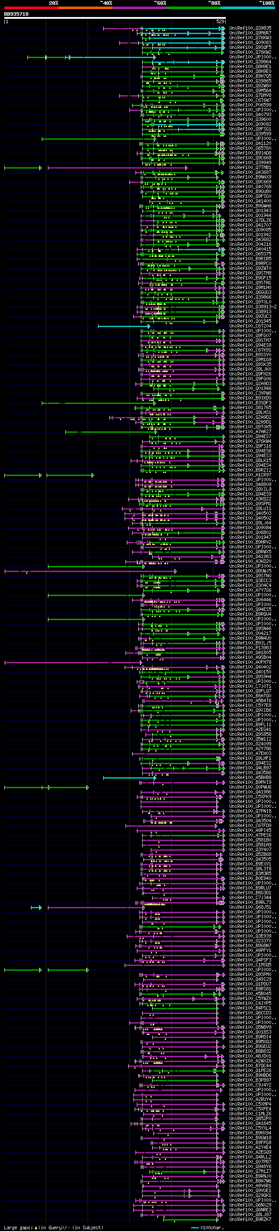Open UniRef100_O65760 hit
Screen dimensions: 279x1231
tap(250, 148)
